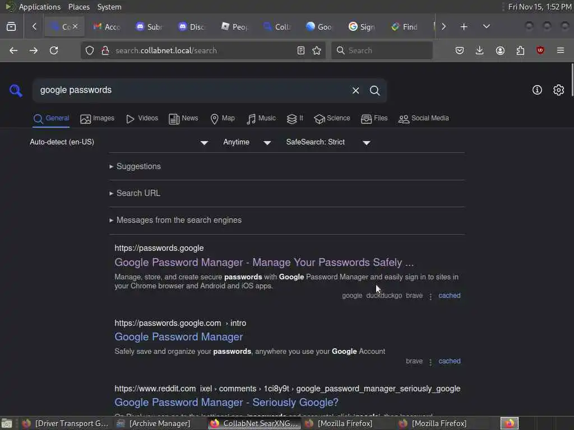Open Google Password Manager - Manage Your Passwords link
This screenshot has height=430, width=574.
pyautogui.click(x=264, y=263)
